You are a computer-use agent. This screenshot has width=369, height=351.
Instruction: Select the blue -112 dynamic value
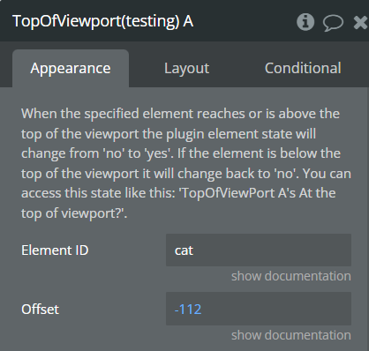pos(188,309)
